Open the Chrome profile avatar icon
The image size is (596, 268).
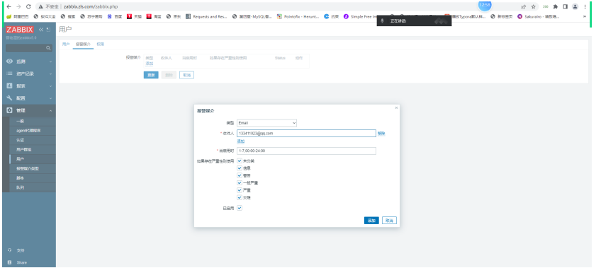pyautogui.click(x=575, y=6)
